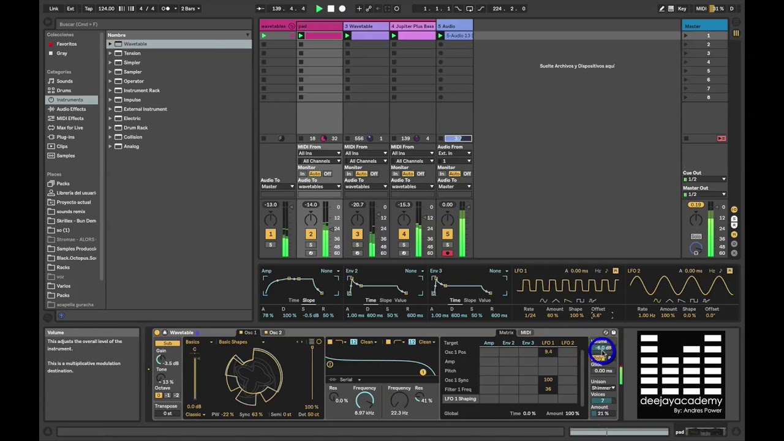Toggle the Ext sync button
784x441 pixels.
point(70,9)
